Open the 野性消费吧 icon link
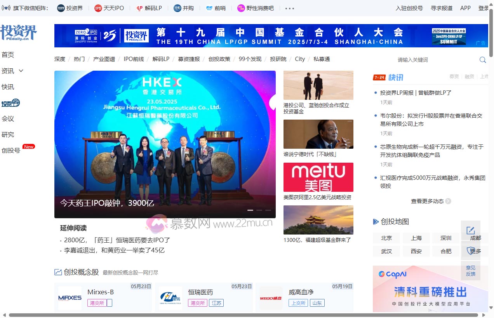Image resolution: width=494 pixels, height=318 pixels. click(241, 8)
